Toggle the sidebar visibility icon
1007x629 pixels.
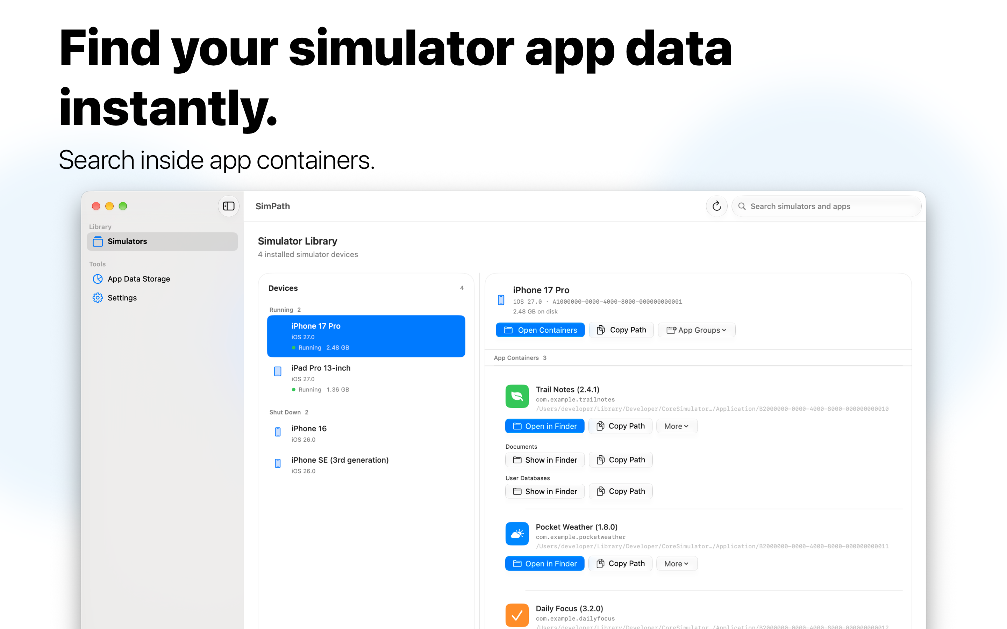pos(228,206)
